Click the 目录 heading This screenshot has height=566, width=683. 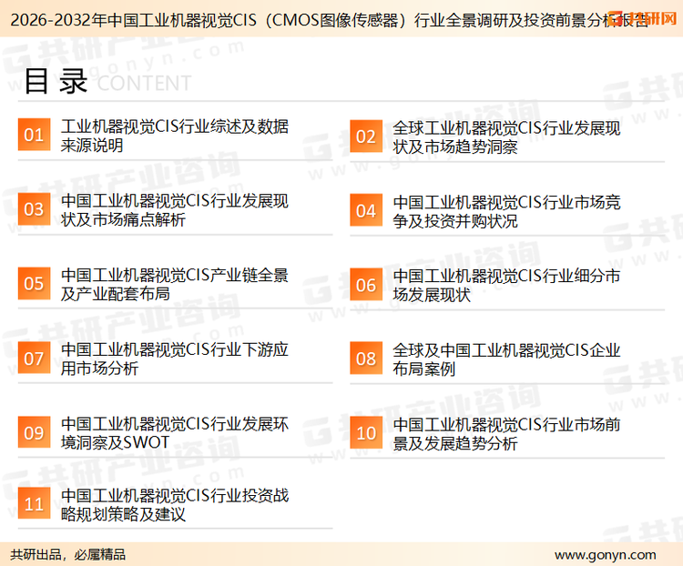56,81
